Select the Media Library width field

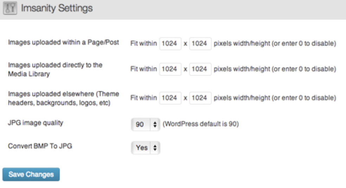point(170,69)
